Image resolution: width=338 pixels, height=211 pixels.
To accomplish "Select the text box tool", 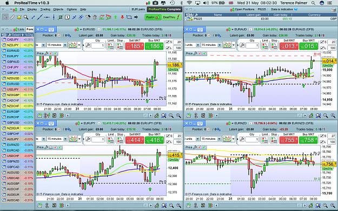I will [67, 17].
